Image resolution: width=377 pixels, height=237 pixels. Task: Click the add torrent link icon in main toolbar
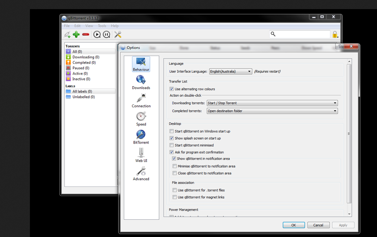point(67,34)
